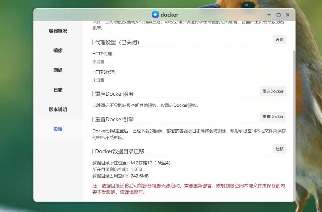The width and height of the screenshot is (322, 212).
Task: Click the 此处重启不会影响 description text
Action: click(145, 105)
